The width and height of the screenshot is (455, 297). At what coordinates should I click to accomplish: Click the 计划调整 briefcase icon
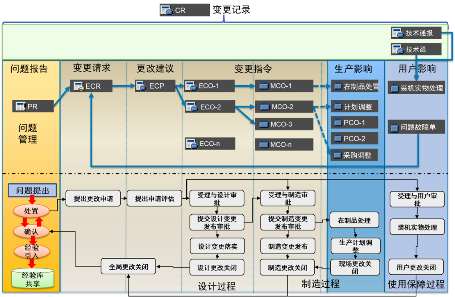point(338,107)
